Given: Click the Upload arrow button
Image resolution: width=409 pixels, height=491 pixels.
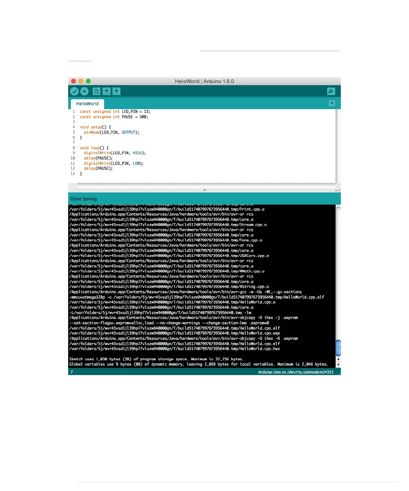Looking at the screenshot, I should pos(84,91).
